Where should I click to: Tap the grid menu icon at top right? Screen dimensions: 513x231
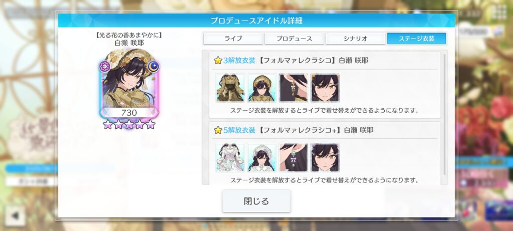(499, 13)
